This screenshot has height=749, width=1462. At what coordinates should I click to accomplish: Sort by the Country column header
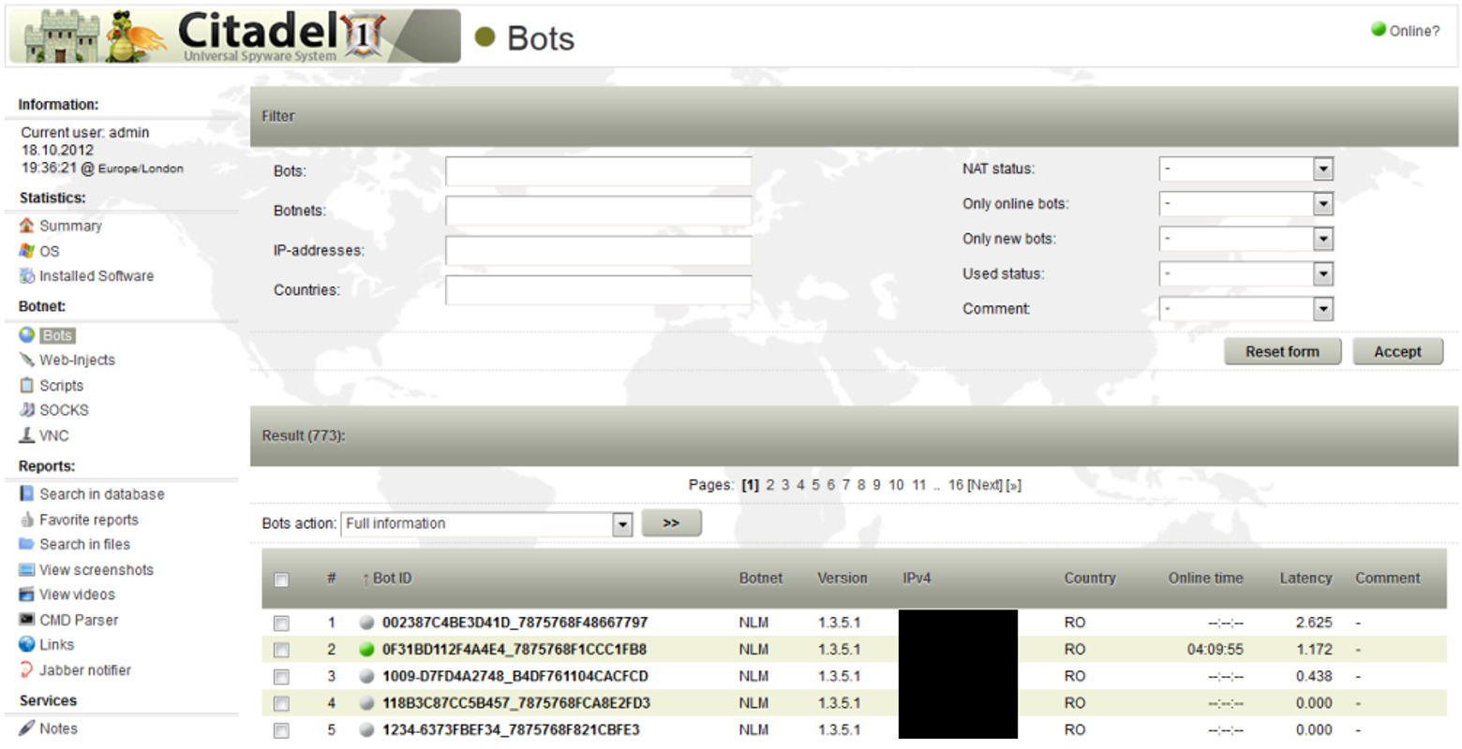coord(1090,579)
